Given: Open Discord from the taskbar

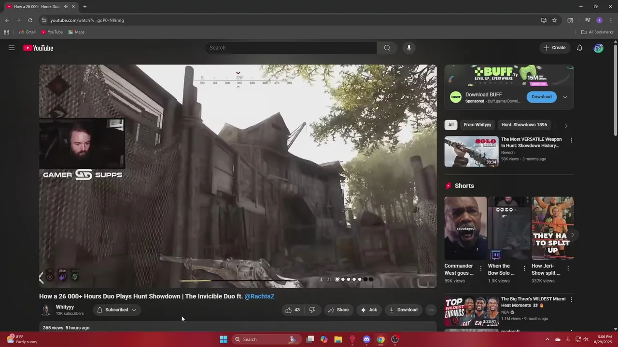Looking at the screenshot, I should click(x=366, y=339).
